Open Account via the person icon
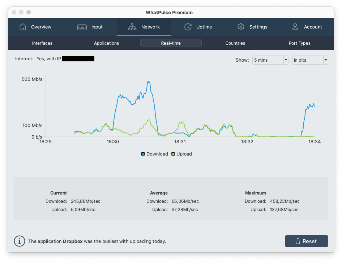 [295, 27]
